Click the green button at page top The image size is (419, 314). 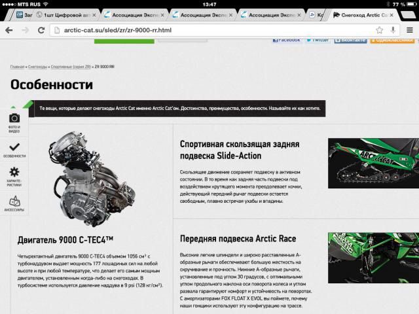(124, 41)
